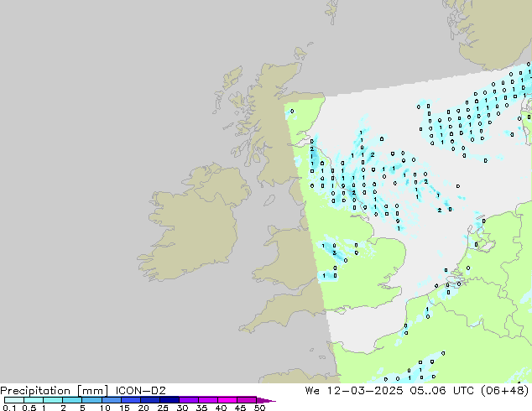
Task: Click the 0.1–0.5 mm legend color swatch
Action: (14, 400)
